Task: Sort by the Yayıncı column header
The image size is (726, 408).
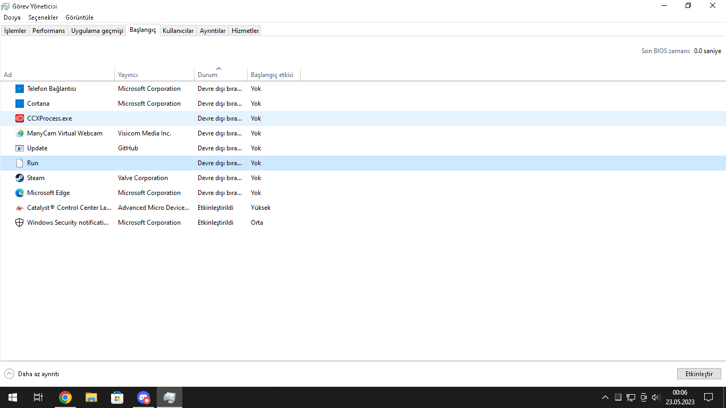Action: pyautogui.click(x=155, y=74)
